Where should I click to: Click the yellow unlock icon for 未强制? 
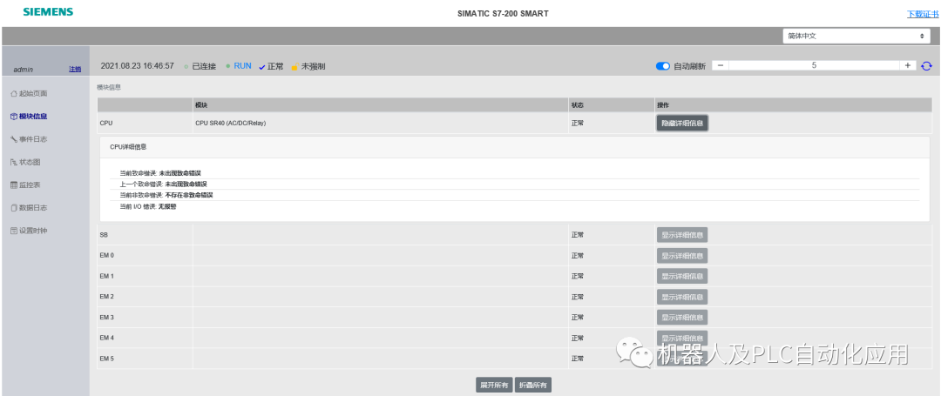pos(294,67)
